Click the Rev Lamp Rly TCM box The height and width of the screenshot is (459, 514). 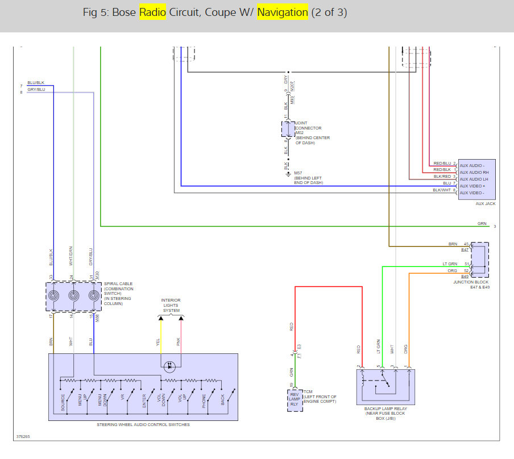[295, 400]
